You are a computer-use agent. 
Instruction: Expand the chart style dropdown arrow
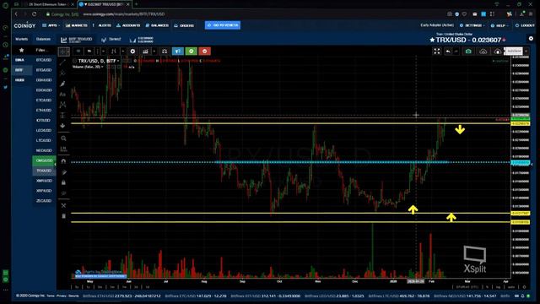(x=123, y=52)
